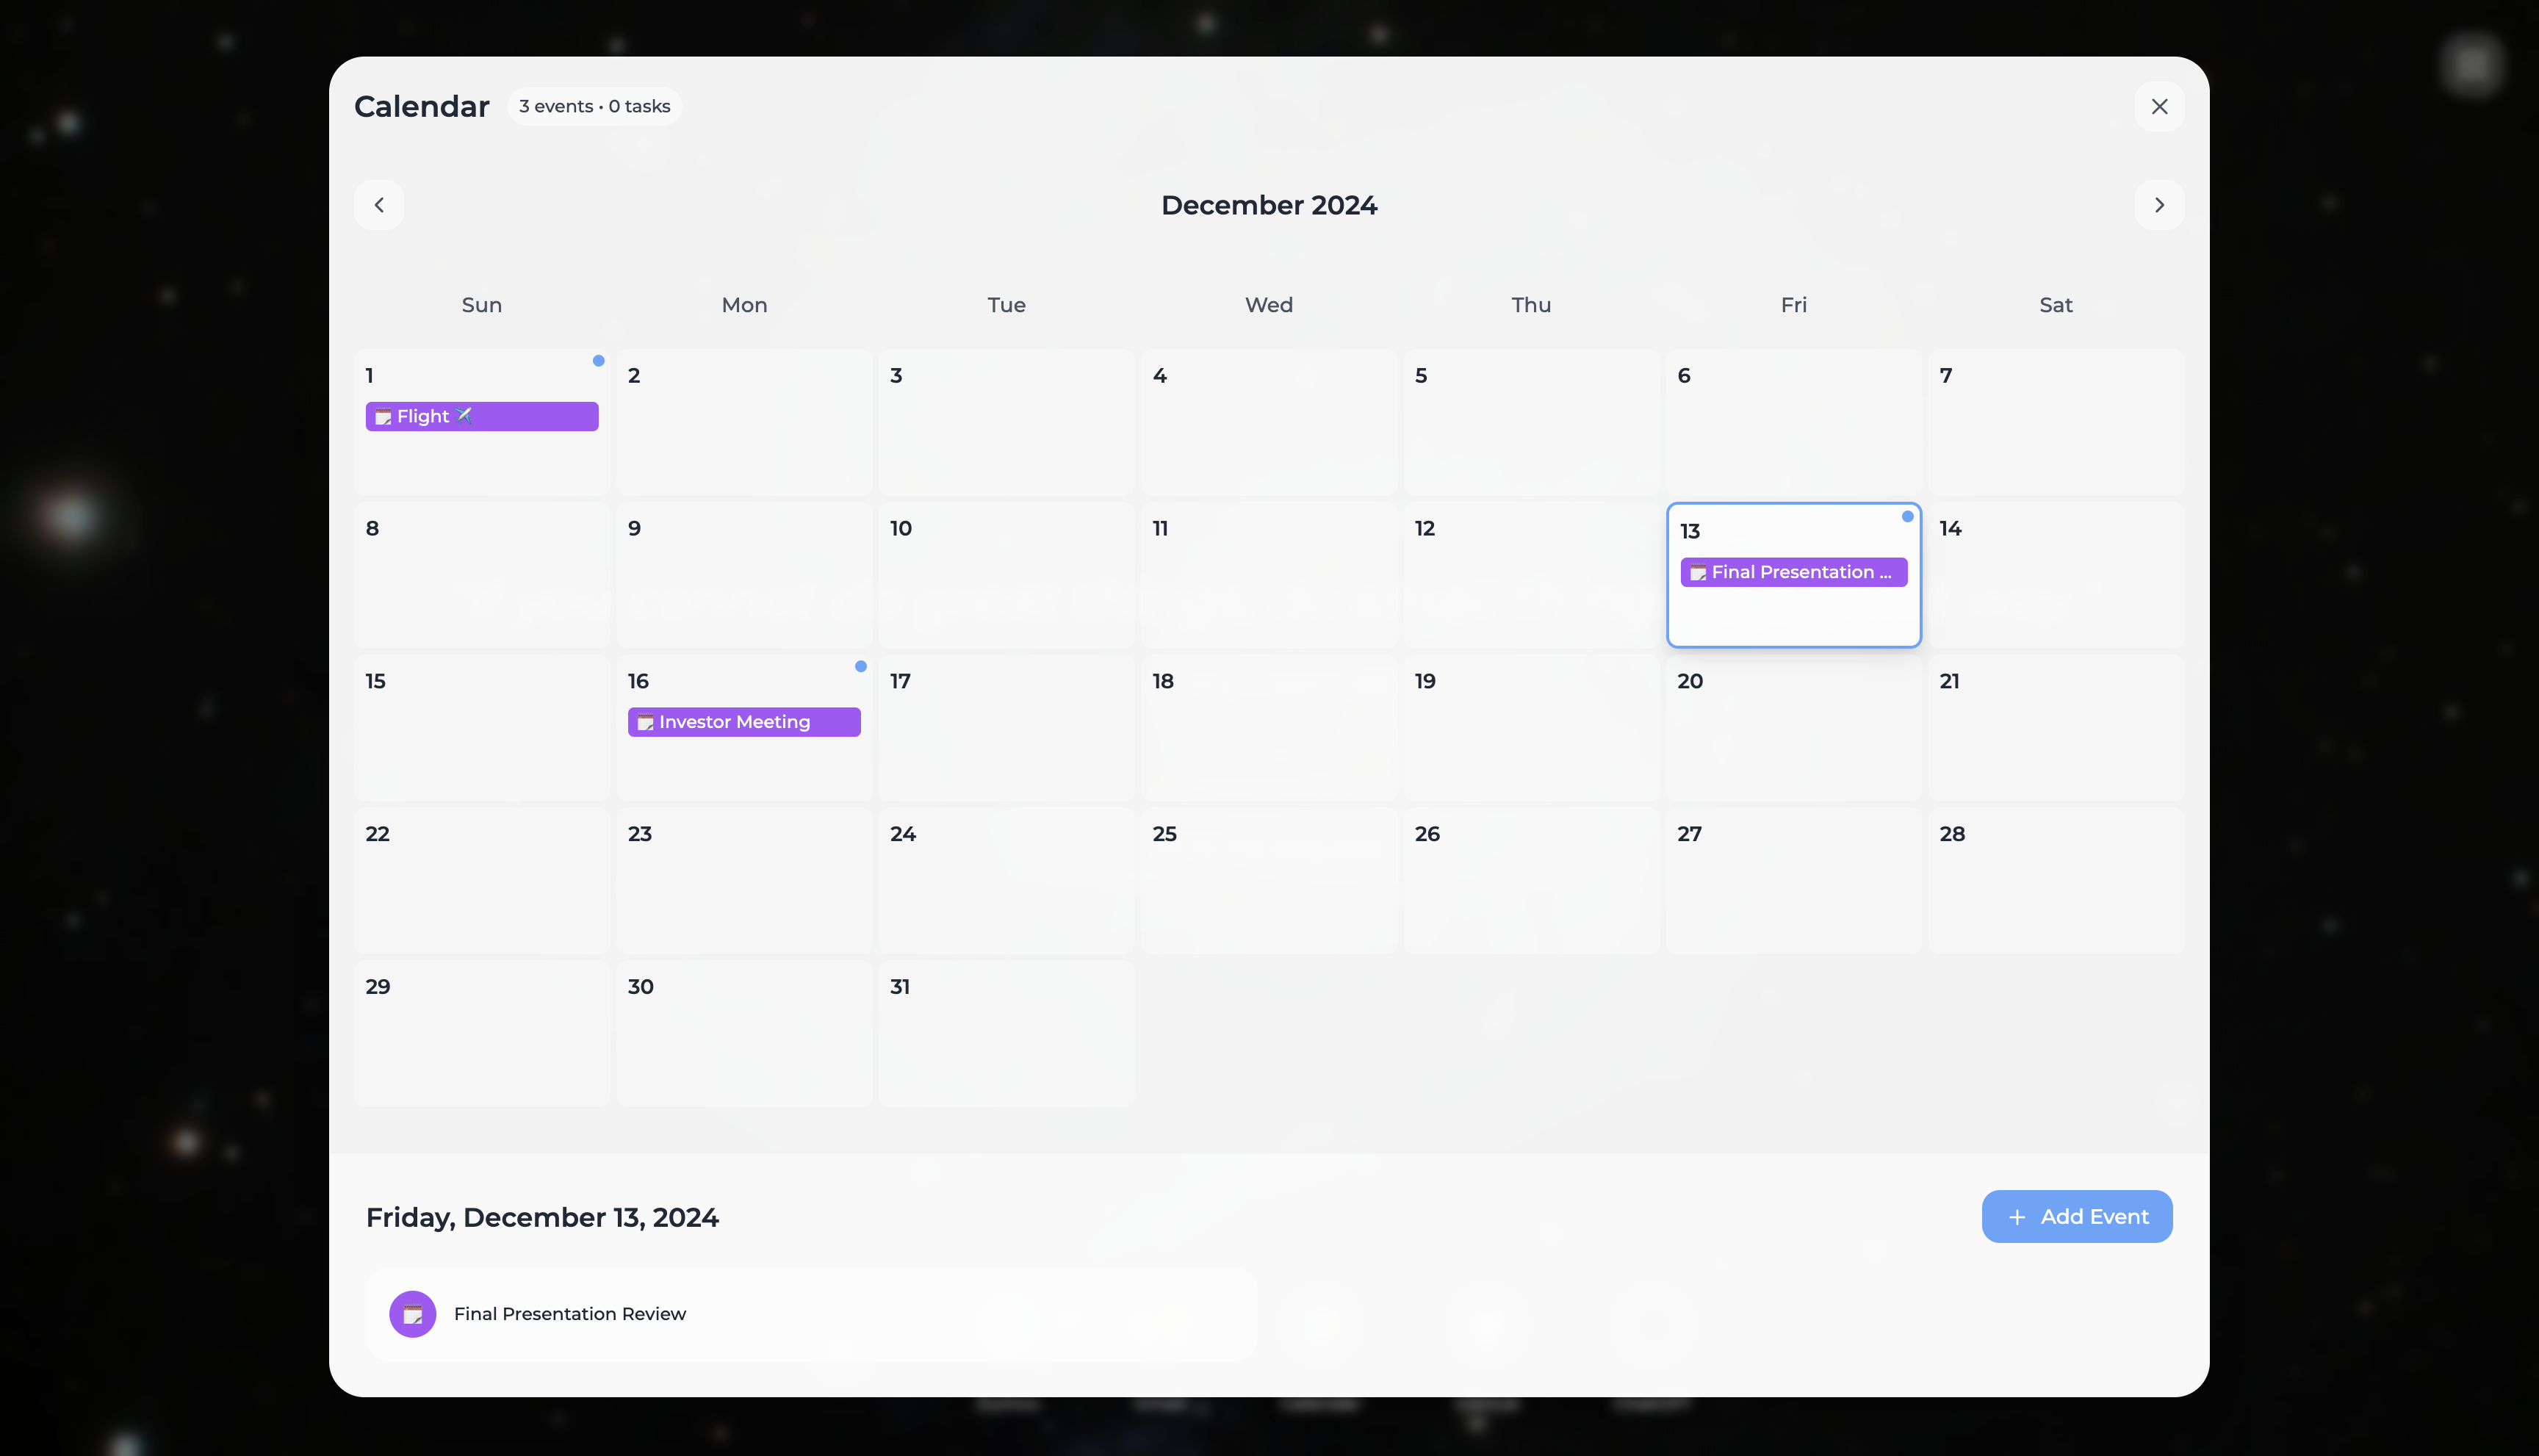Click the blue event indicator dot on December 1
Screen dimensions: 2539x1456
(598, 360)
